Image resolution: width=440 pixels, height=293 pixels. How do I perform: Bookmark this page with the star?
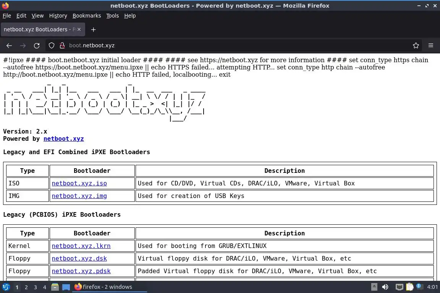click(416, 45)
